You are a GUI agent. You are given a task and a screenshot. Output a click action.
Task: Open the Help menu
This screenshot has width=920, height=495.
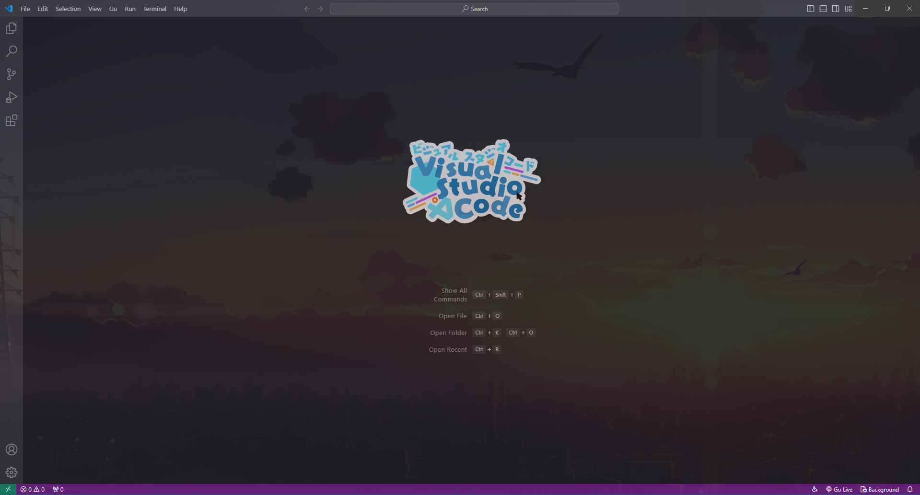tap(180, 9)
